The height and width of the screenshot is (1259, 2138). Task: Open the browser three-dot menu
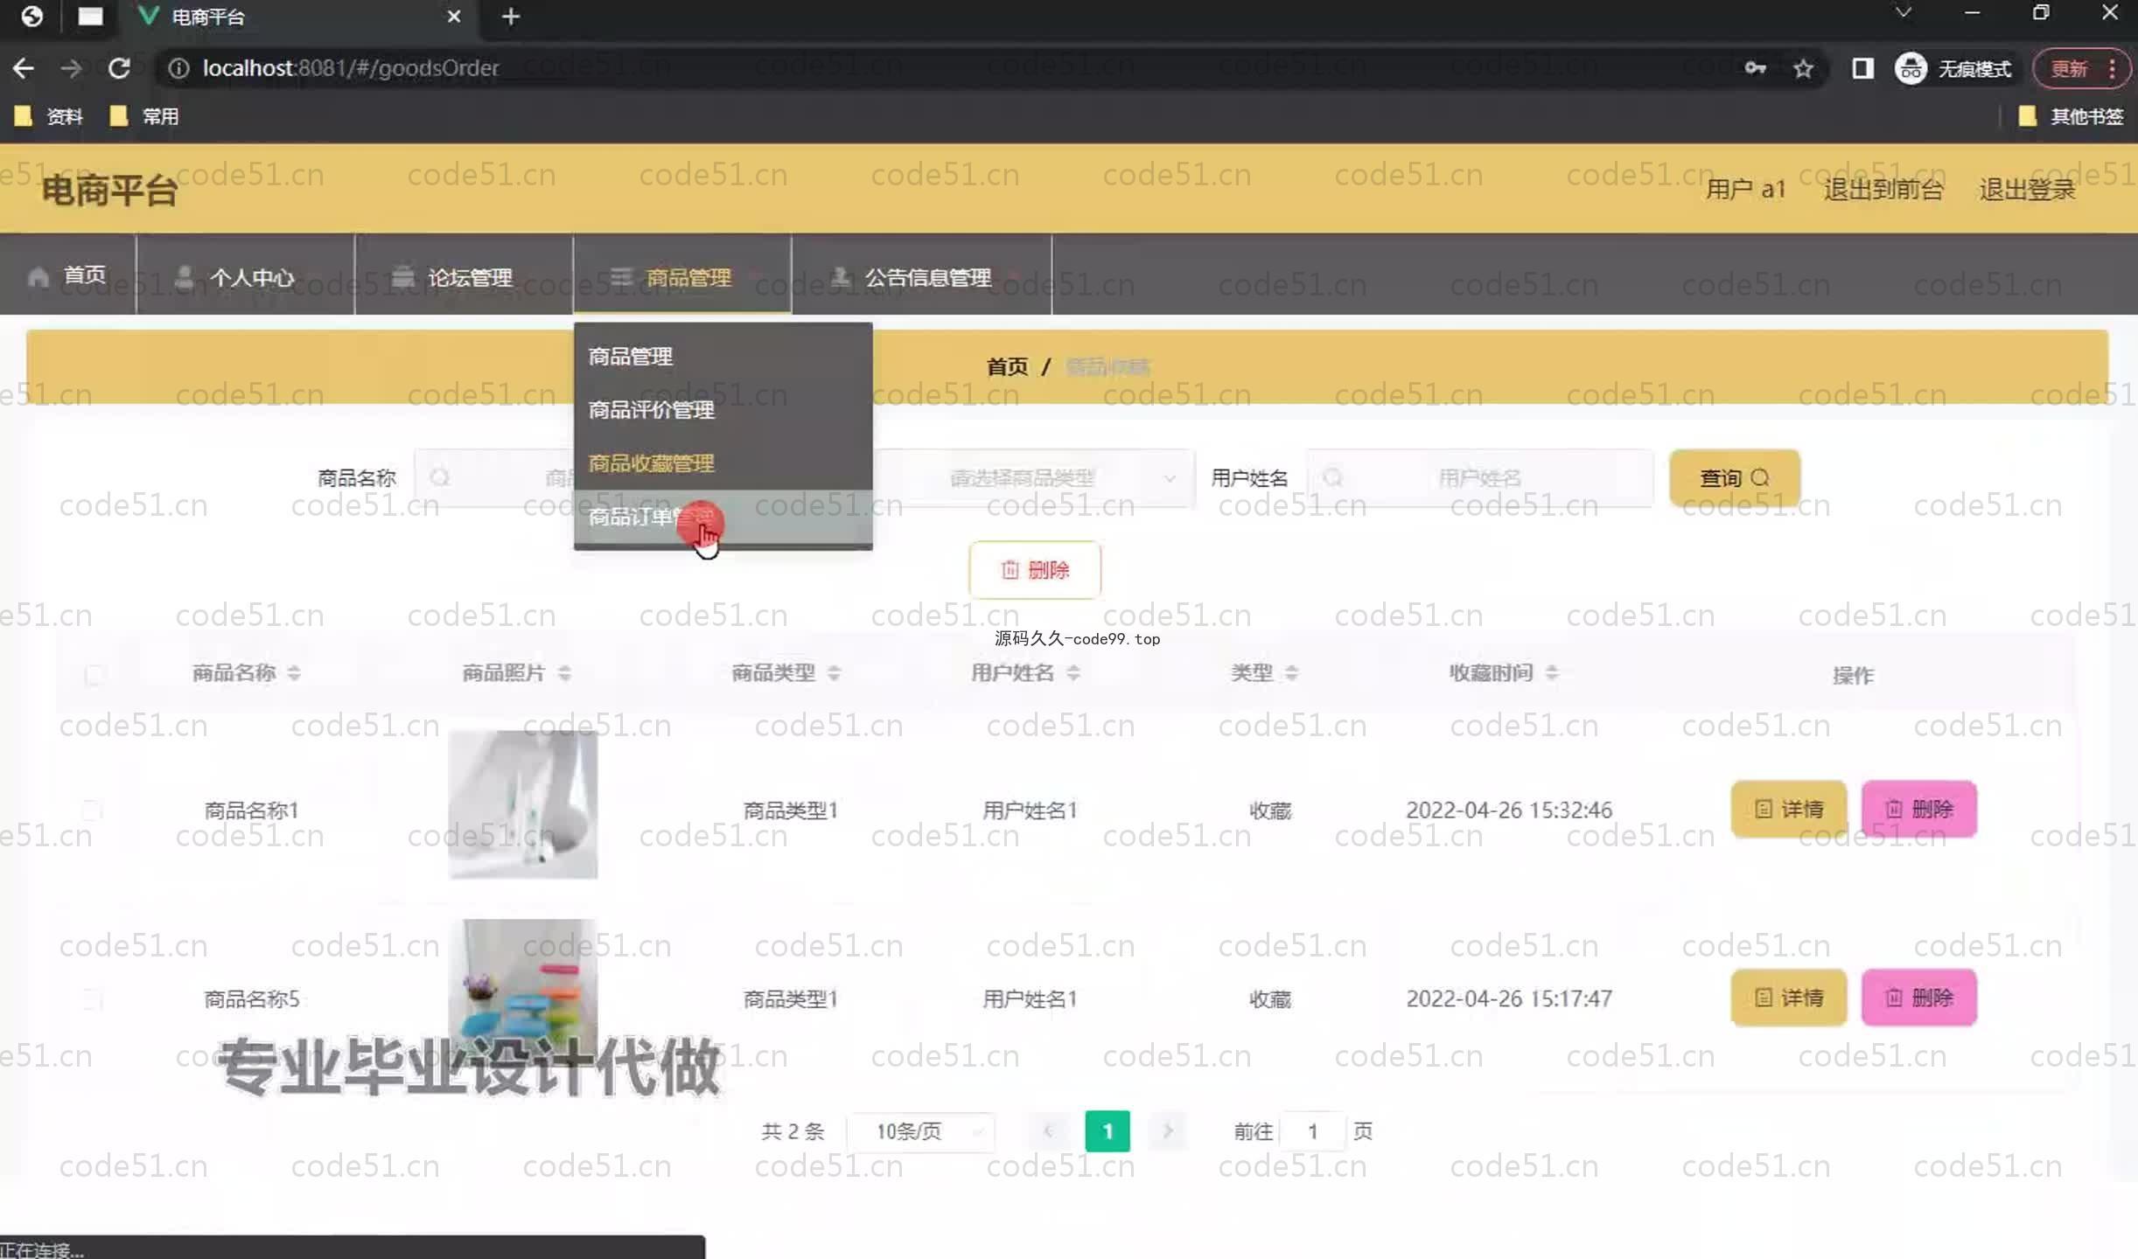click(2113, 68)
